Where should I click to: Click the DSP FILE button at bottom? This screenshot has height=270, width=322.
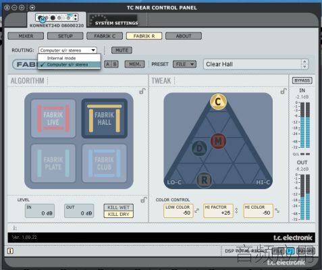coord(278,251)
